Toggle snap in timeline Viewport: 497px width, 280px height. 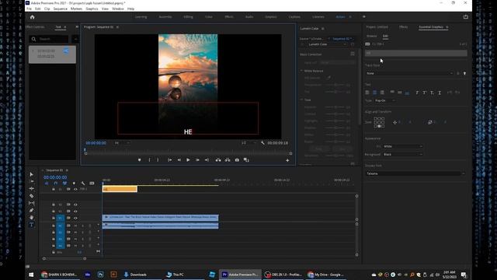click(x=55, y=184)
